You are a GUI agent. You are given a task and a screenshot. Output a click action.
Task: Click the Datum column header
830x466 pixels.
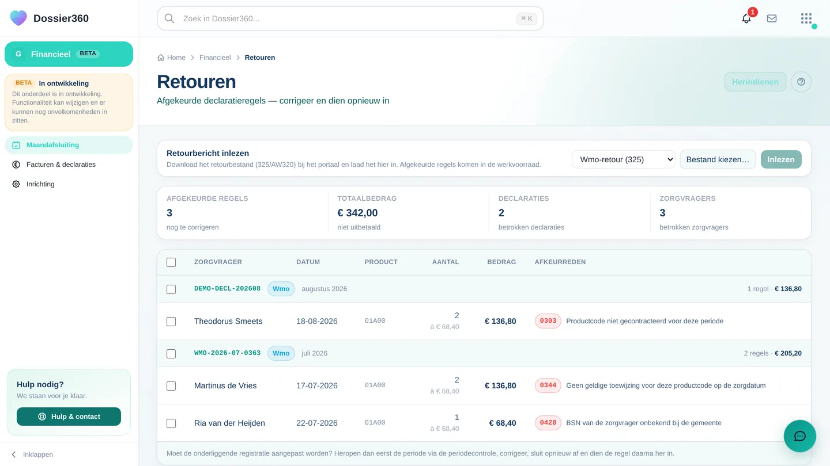coord(308,262)
